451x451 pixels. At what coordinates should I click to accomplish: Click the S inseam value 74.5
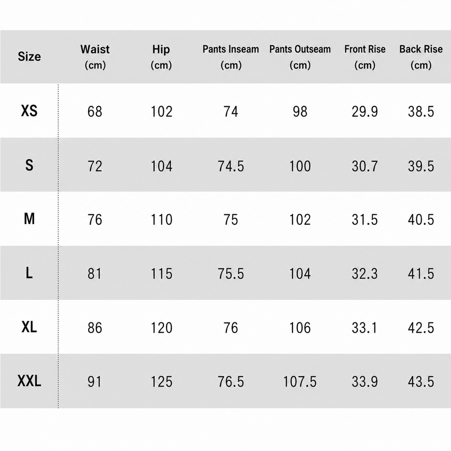231,166
